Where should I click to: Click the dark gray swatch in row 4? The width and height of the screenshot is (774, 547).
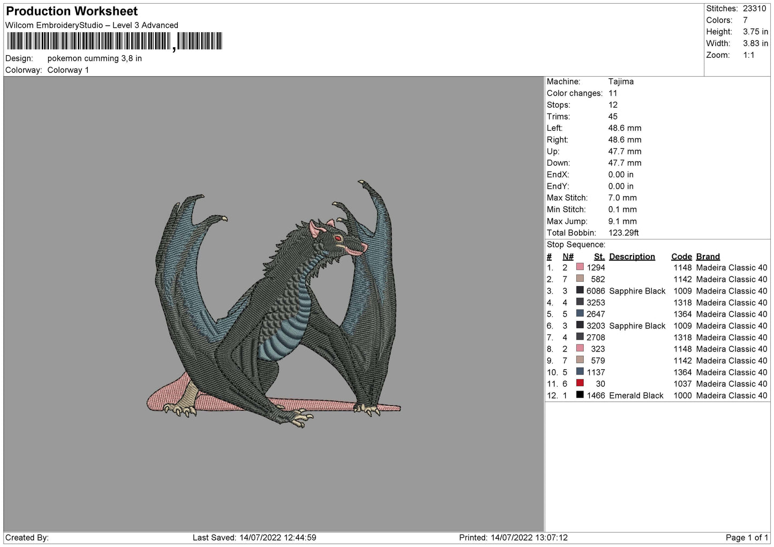click(x=580, y=302)
